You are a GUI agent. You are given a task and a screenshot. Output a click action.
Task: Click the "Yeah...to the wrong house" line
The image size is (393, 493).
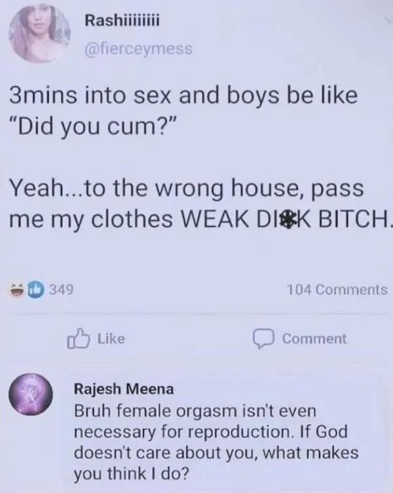coord(187,188)
